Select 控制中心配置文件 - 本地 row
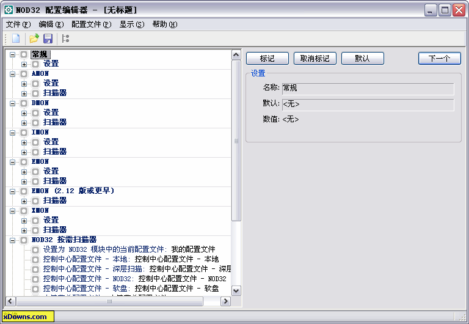This screenshot has width=469, height=324. coord(131,259)
